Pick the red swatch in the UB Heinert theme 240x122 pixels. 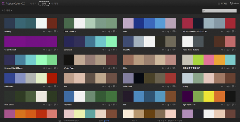52,78
